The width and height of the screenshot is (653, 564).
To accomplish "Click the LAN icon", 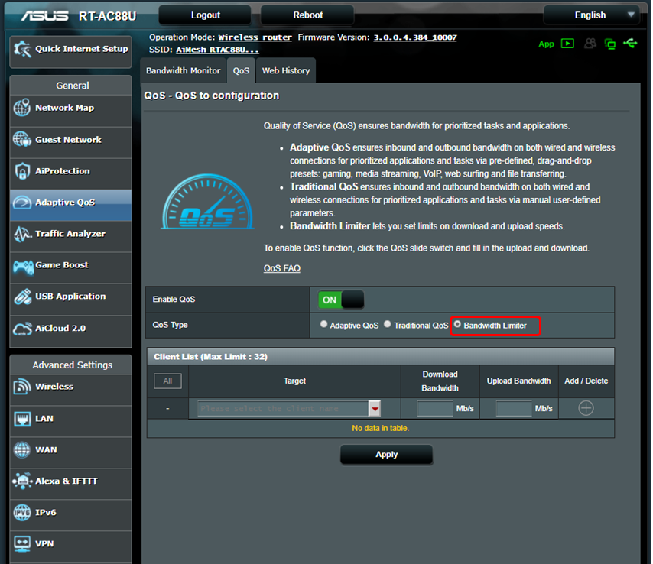I will 21,419.
